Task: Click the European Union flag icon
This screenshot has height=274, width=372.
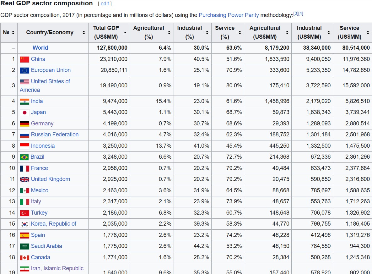Action: click(x=24, y=70)
